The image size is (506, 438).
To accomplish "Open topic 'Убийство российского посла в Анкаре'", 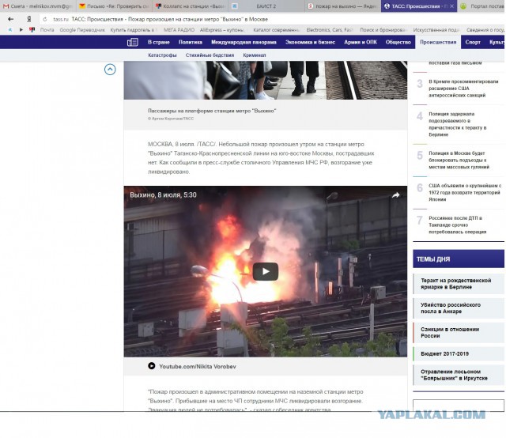I will [x=459, y=308].
